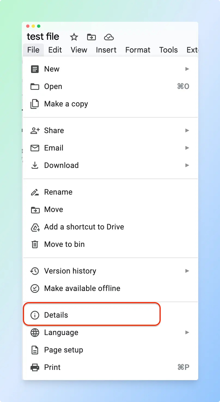Expand the Language submenu arrow
This screenshot has height=402, width=220.
(187, 333)
